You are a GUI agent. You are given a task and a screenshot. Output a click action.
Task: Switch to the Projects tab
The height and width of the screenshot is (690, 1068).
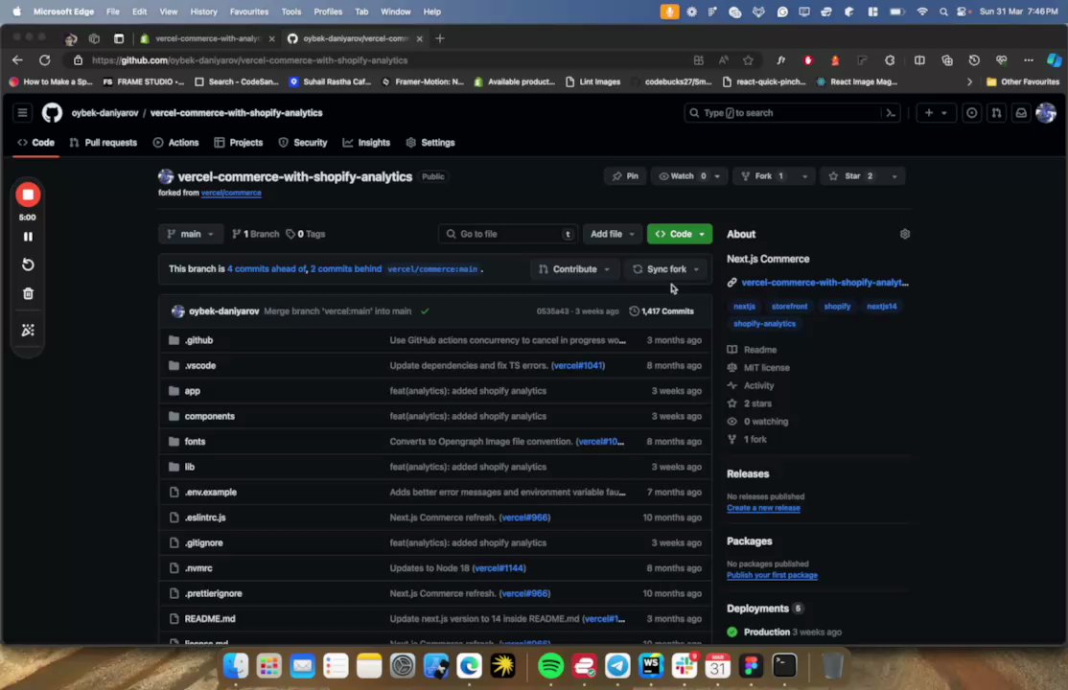tap(239, 143)
